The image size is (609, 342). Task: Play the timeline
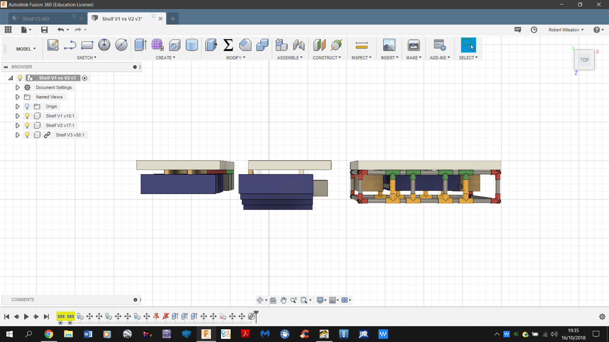coord(26,316)
